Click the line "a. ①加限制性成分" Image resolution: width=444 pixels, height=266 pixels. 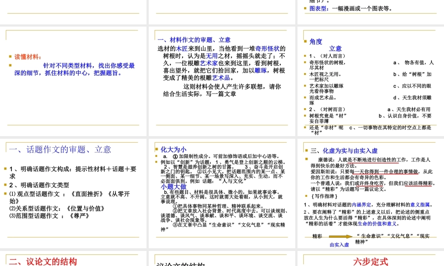[x=222, y=156]
